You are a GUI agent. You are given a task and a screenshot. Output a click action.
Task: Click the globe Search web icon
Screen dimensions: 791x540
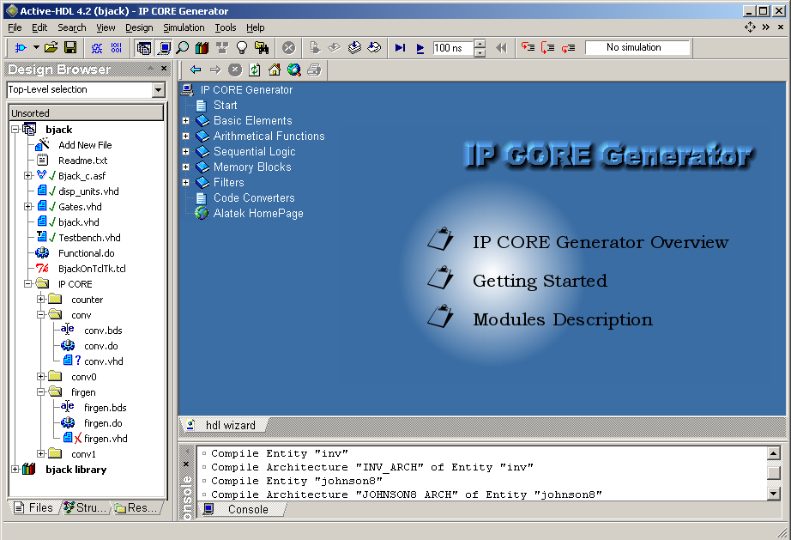click(294, 70)
